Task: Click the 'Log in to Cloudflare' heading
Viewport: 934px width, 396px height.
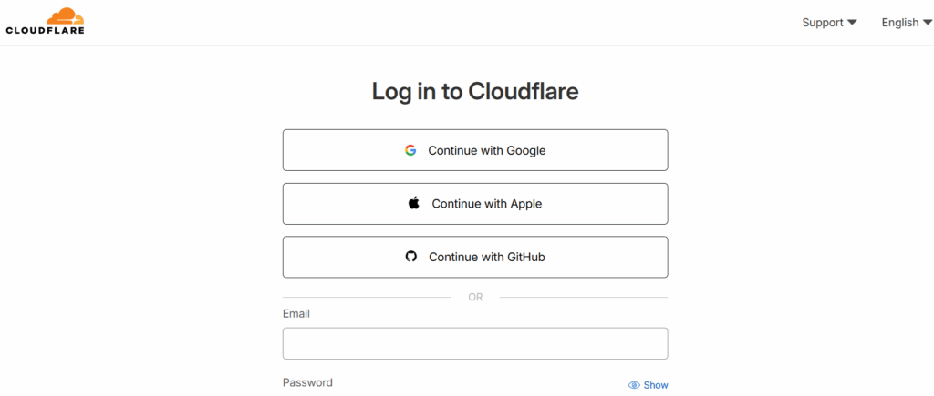Action: click(x=475, y=91)
